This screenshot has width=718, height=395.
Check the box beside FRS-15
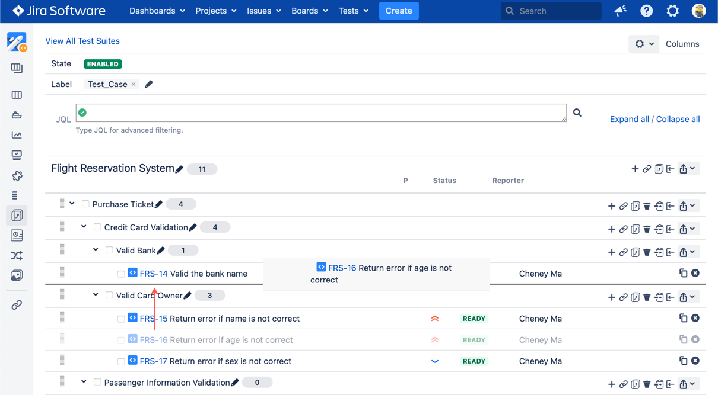121,319
